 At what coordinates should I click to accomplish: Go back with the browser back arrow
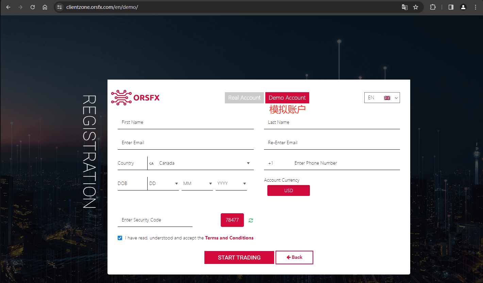point(8,7)
